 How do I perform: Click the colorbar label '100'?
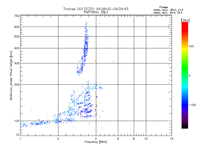(x=191, y=46)
